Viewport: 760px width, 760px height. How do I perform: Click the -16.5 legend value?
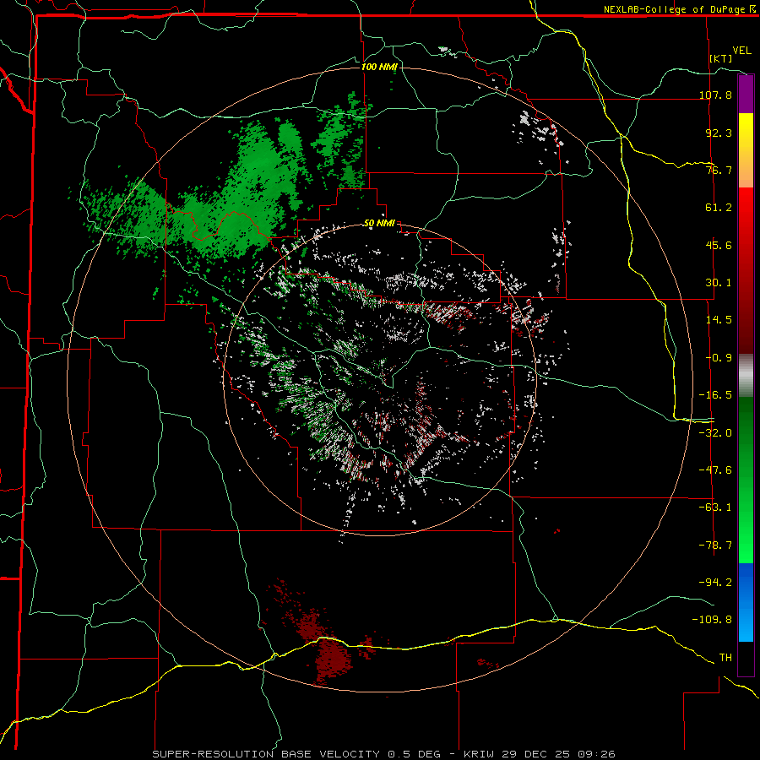coord(716,395)
